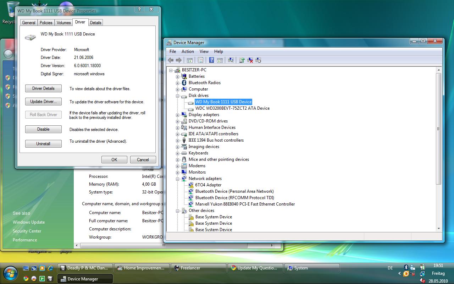Open the Help menu
The height and width of the screenshot is (284, 454).
218,51
